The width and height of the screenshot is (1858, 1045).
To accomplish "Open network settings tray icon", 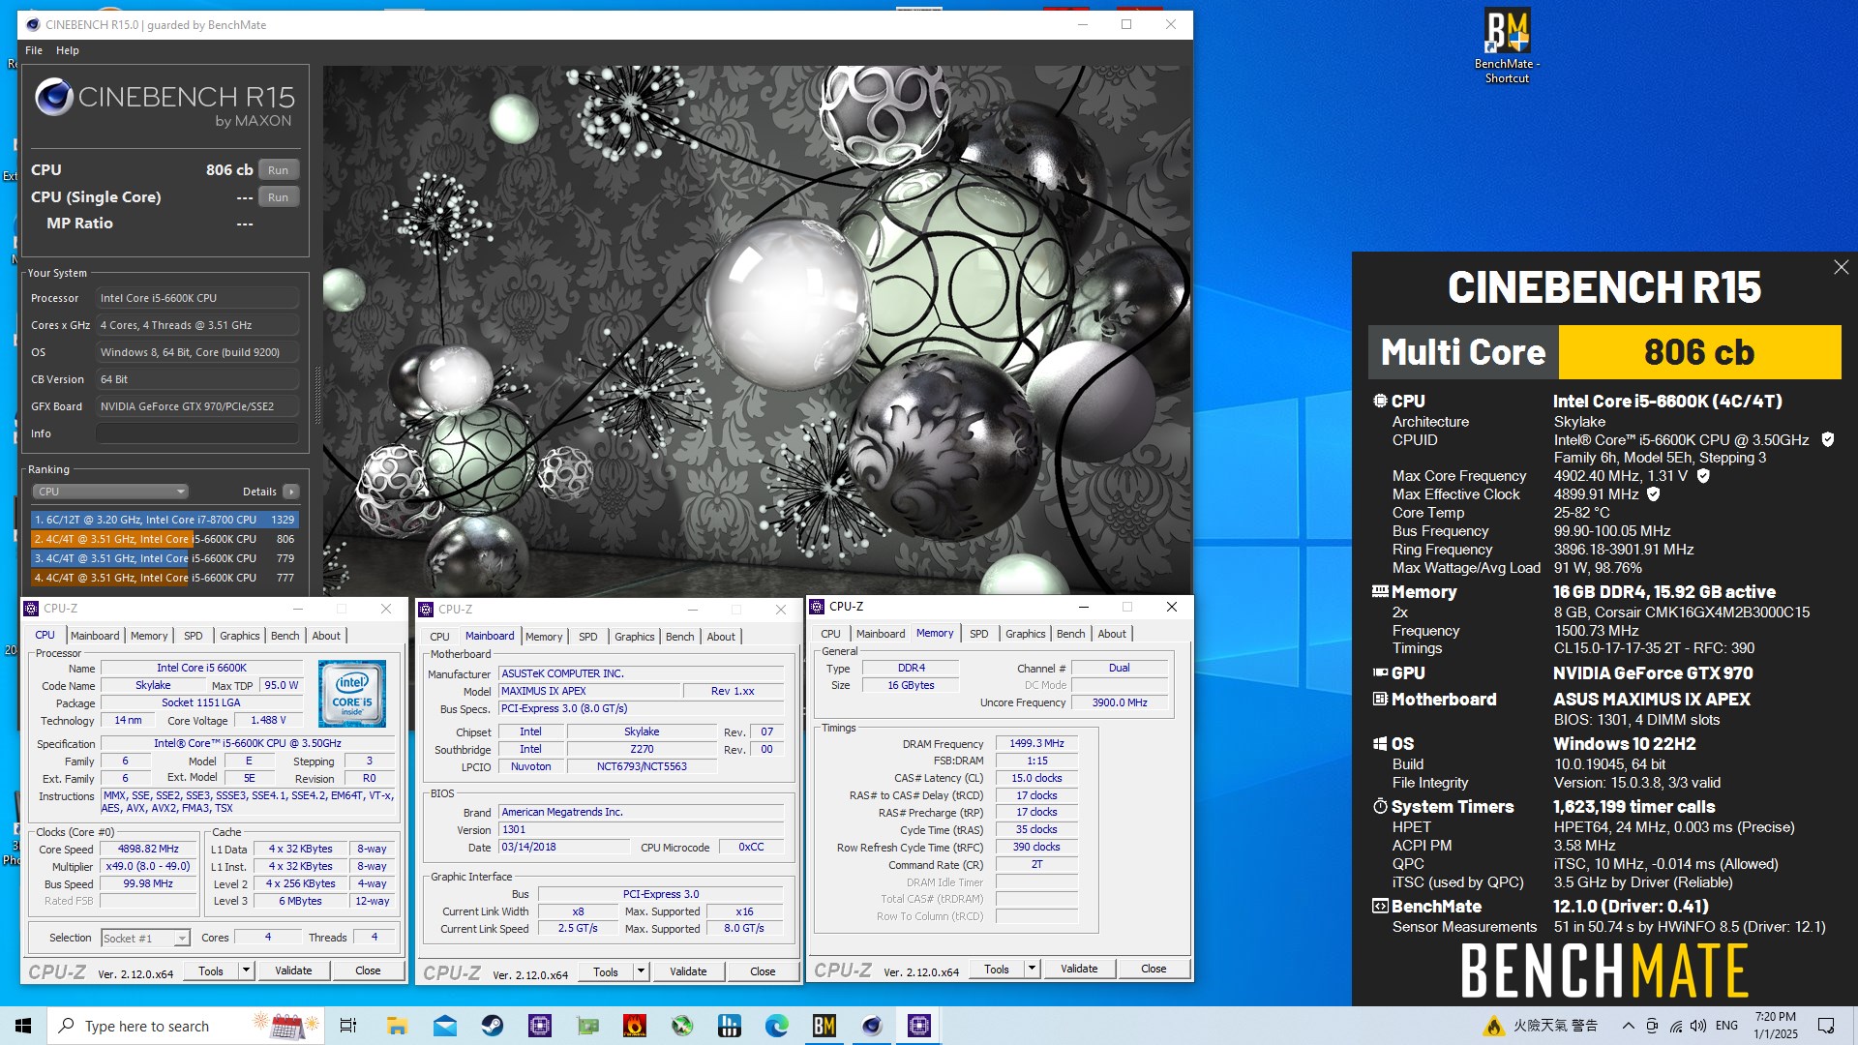I will click(x=1675, y=1026).
